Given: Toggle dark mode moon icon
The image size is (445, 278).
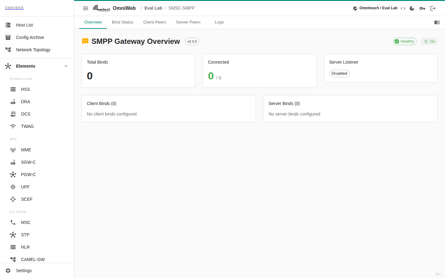Looking at the screenshot, I should click(412, 8).
